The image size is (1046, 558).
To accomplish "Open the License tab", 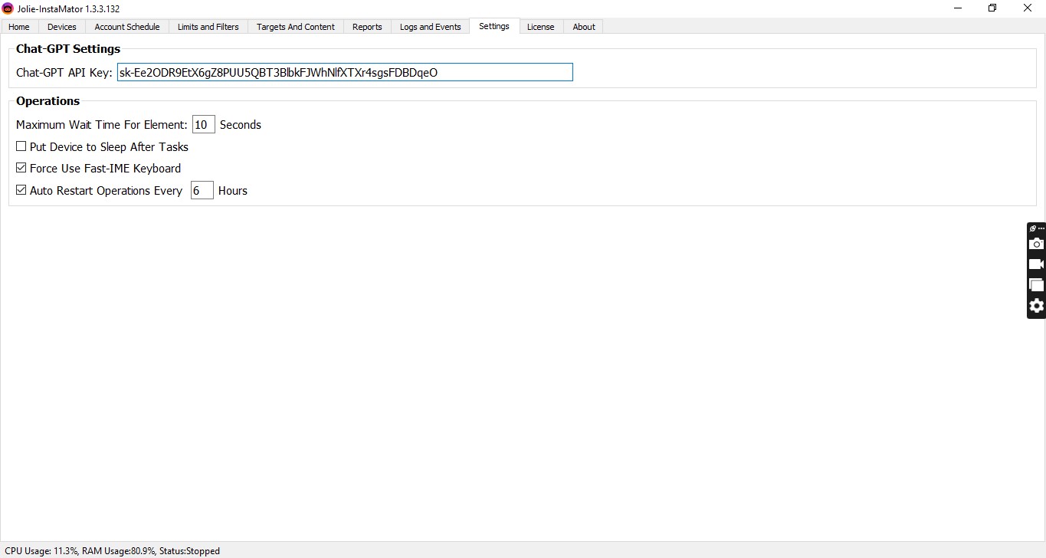I will click(540, 27).
